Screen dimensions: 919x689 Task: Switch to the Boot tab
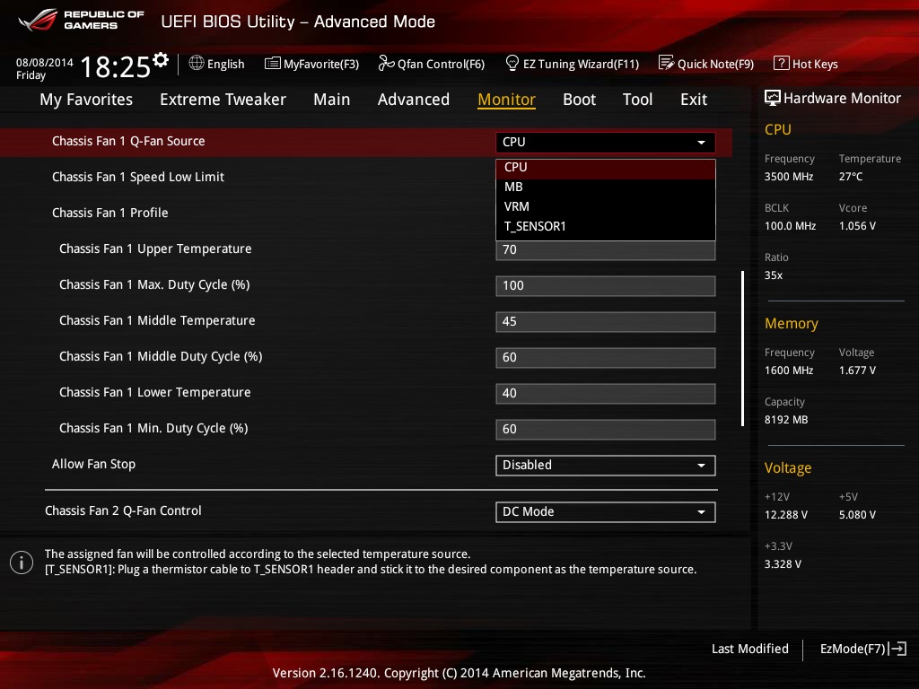click(579, 100)
